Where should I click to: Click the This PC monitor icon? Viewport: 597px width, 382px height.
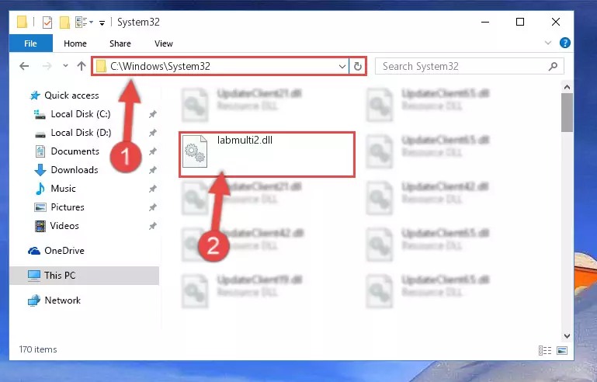[x=34, y=276]
